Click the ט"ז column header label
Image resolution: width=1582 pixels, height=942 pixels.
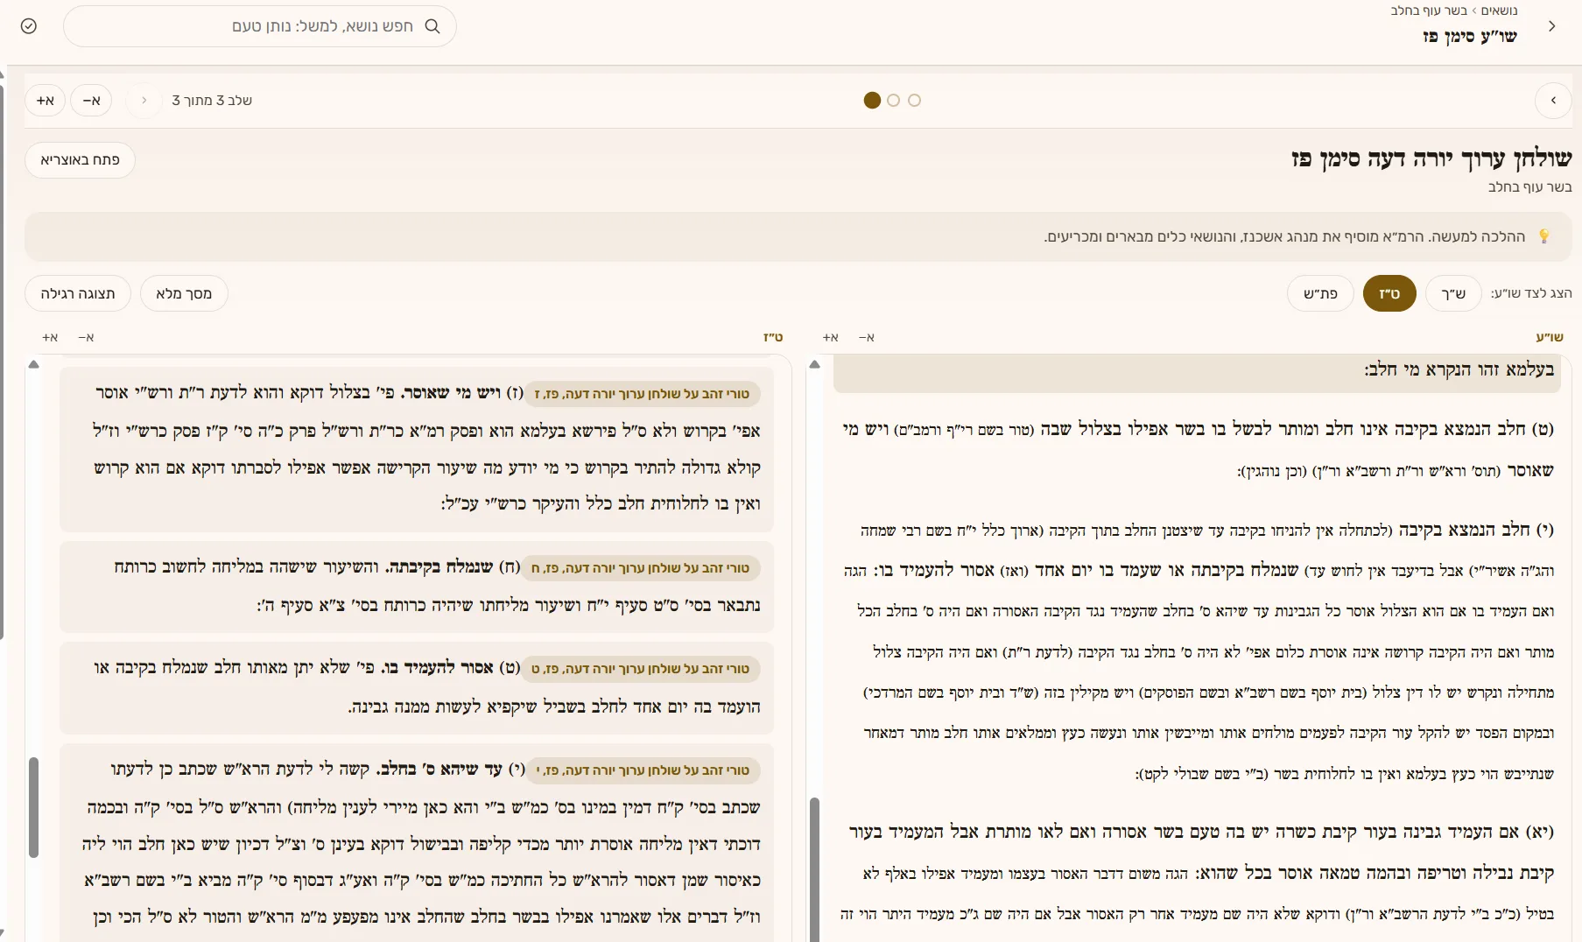tap(773, 337)
